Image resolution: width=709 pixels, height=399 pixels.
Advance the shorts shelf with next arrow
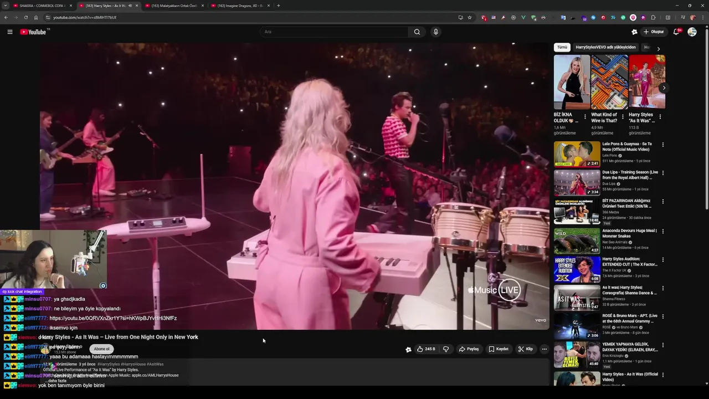(664, 88)
